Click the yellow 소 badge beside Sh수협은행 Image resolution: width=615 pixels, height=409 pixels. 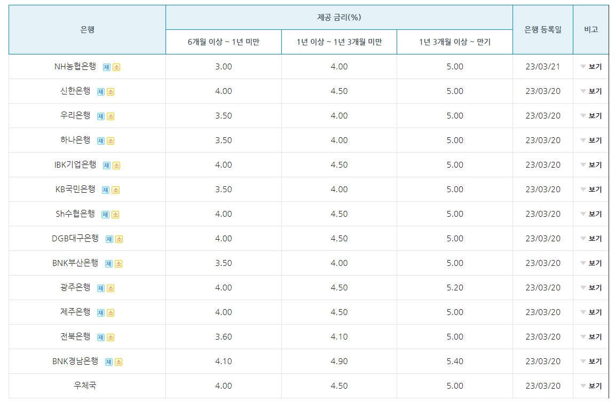coord(115,215)
